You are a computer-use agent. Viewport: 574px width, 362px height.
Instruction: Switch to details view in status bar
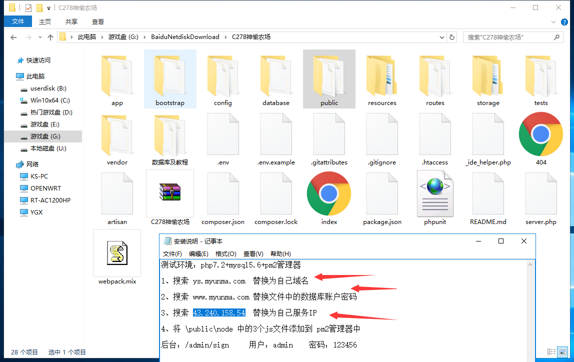tap(551, 352)
